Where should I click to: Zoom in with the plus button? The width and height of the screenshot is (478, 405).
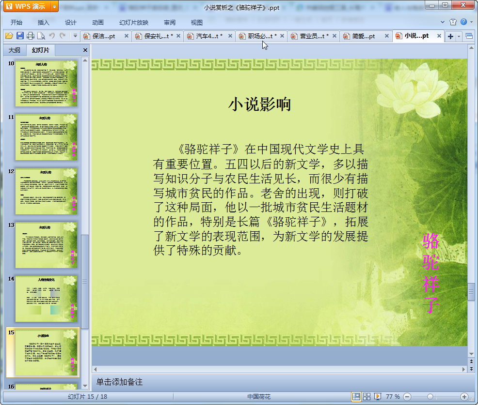464,396
